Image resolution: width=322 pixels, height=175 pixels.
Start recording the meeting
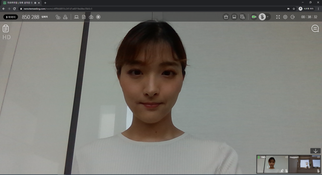click(98, 17)
